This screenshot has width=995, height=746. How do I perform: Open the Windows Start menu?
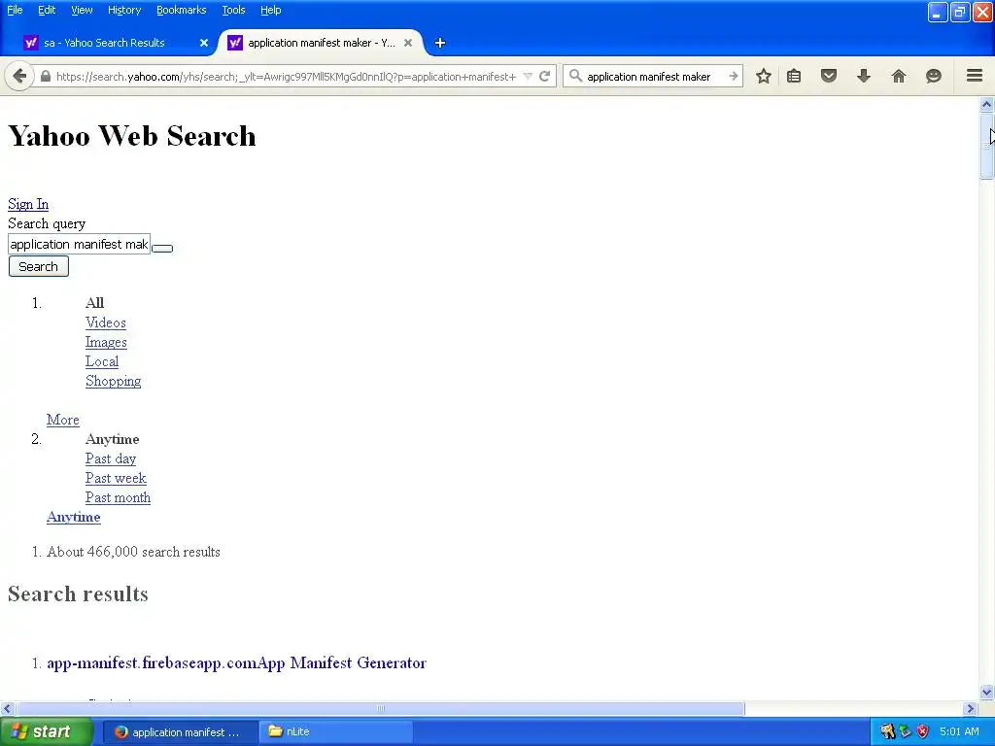tap(46, 731)
